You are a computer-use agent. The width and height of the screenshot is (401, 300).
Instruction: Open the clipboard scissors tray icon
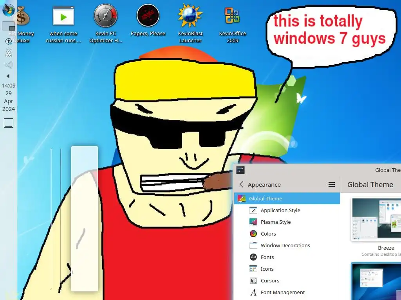tap(9, 53)
